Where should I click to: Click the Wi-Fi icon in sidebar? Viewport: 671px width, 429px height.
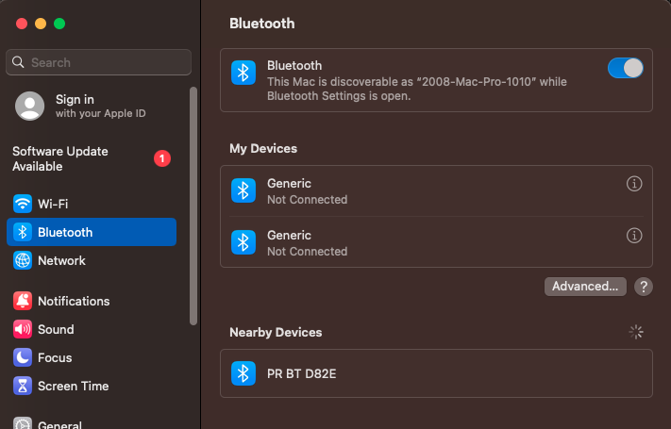coord(23,204)
